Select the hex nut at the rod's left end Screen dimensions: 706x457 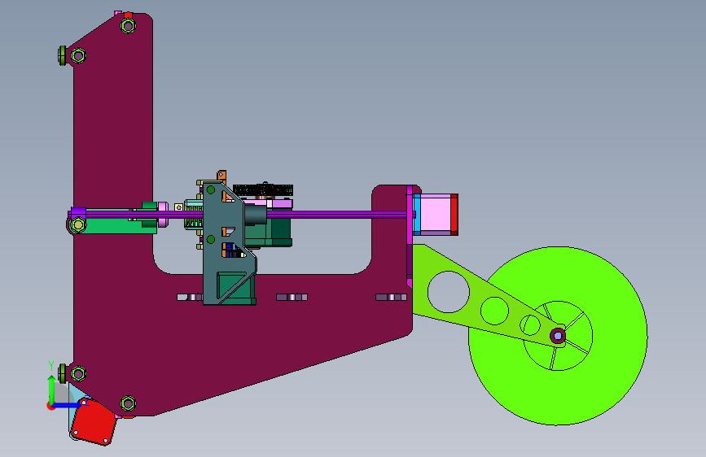click(x=78, y=224)
